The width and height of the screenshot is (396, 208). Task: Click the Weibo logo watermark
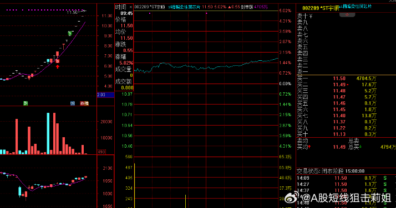tap(291, 198)
